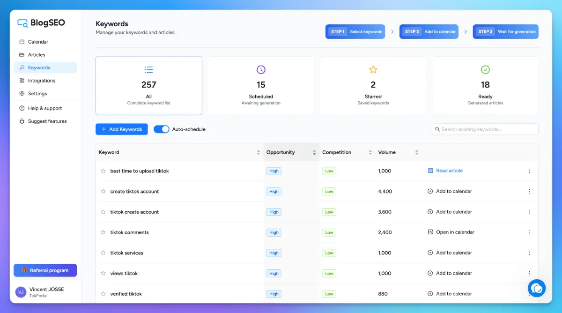
Task: Open three-dot menu for views tiktok row
Action: point(530,273)
